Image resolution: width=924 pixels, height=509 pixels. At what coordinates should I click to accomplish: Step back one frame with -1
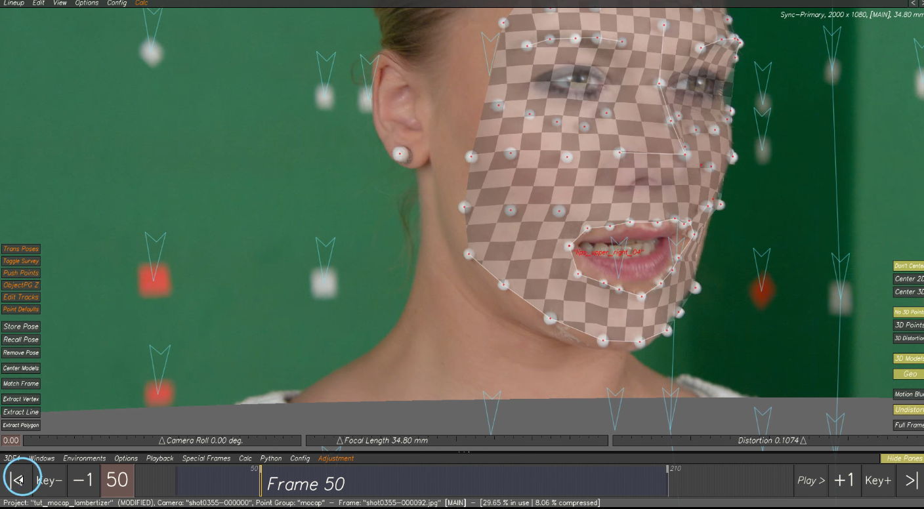click(83, 481)
